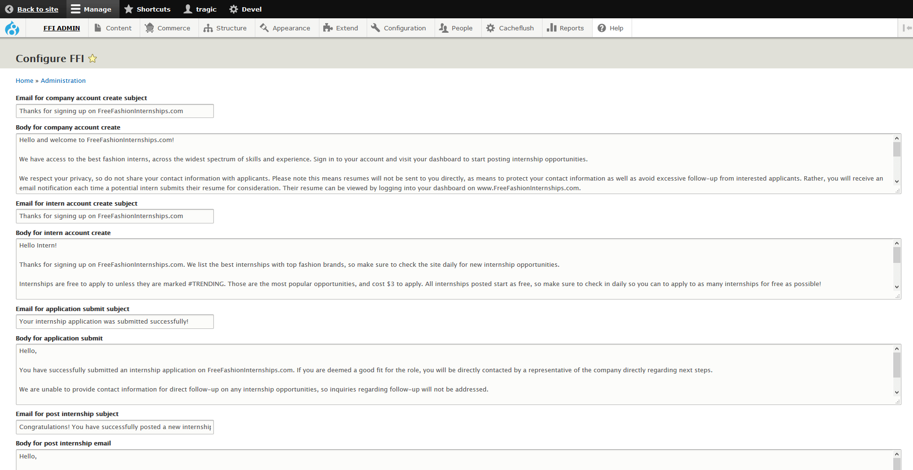The width and height of the screenshot is (913, 470).
Task: Go to the Home breadcrumb link
Action: click(25, 80)
